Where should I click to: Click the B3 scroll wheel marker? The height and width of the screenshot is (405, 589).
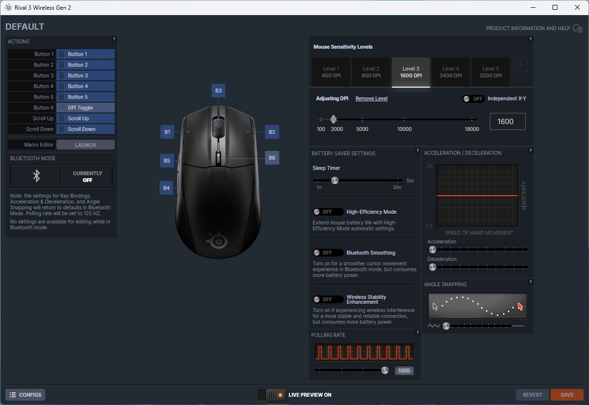[218, 91]
